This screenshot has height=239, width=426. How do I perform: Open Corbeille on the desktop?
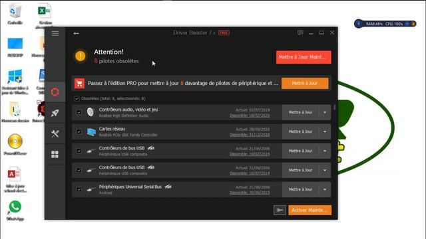15,14
